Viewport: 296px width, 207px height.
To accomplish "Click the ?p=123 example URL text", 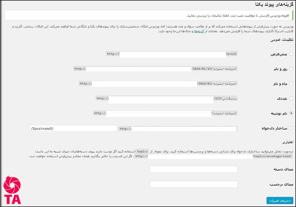I will pyautogui.click(x=232, y=54).
